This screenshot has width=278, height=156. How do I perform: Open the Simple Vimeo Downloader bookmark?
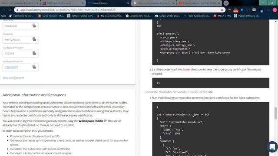click(168, 16)
